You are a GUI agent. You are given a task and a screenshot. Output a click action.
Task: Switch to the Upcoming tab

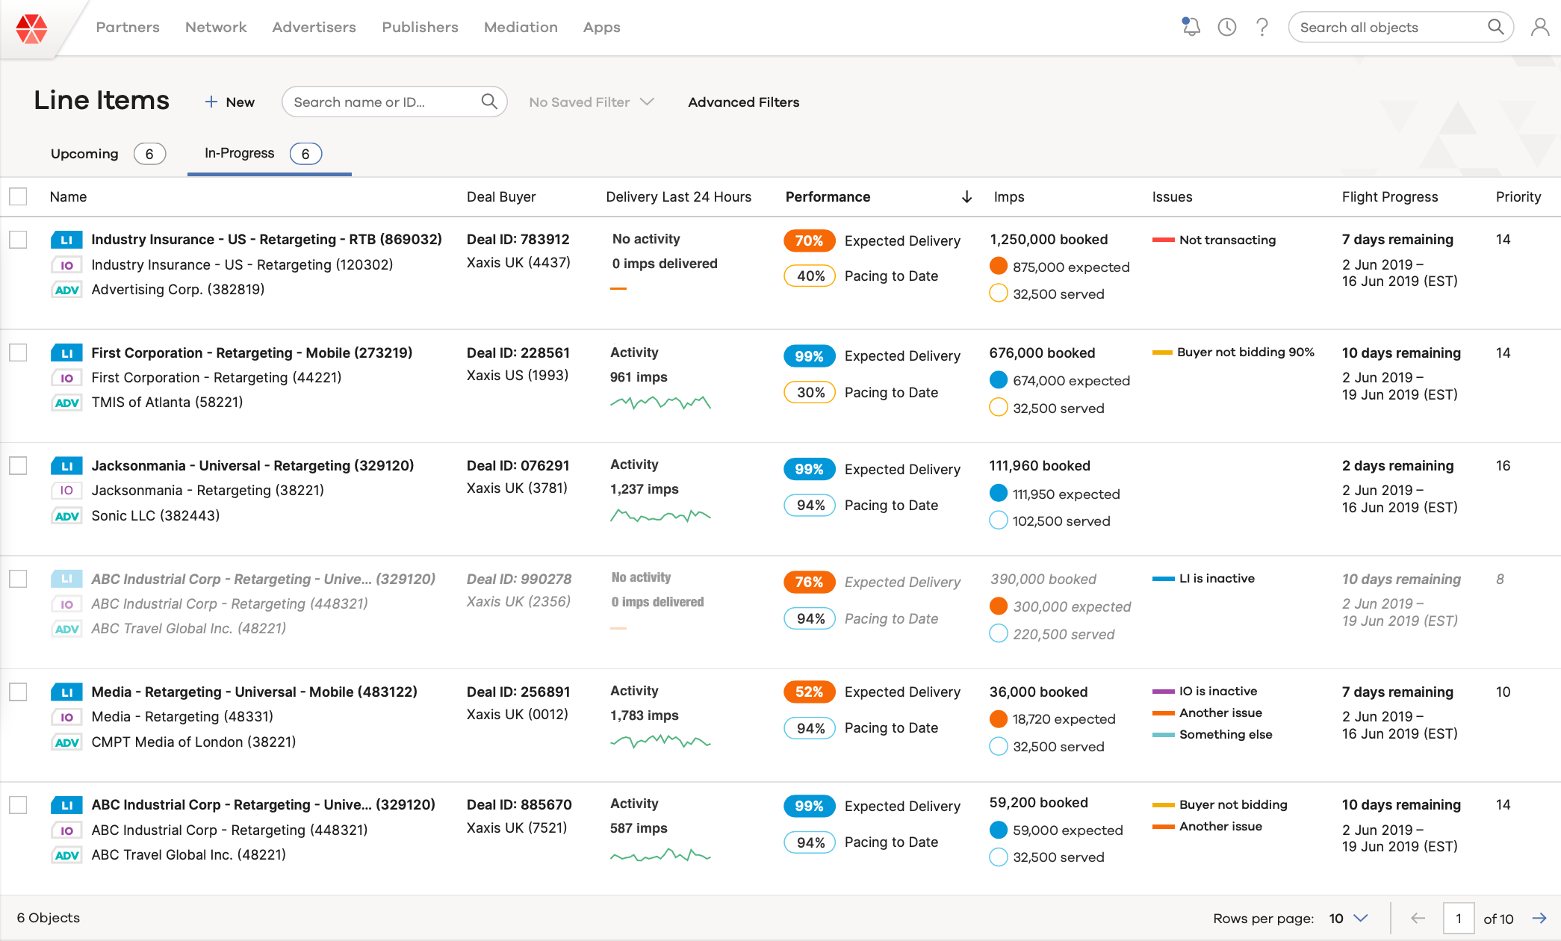108,153
